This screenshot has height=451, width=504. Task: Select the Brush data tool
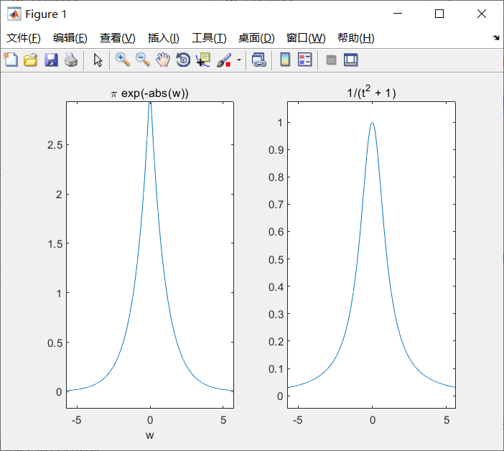(224, 60)
